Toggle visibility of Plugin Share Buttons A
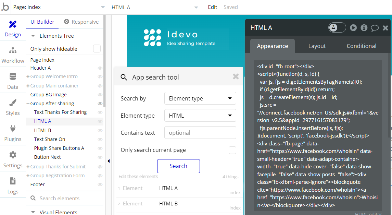Image resolution: width=392 pixels, height=215 pixels. coord(100,148)
